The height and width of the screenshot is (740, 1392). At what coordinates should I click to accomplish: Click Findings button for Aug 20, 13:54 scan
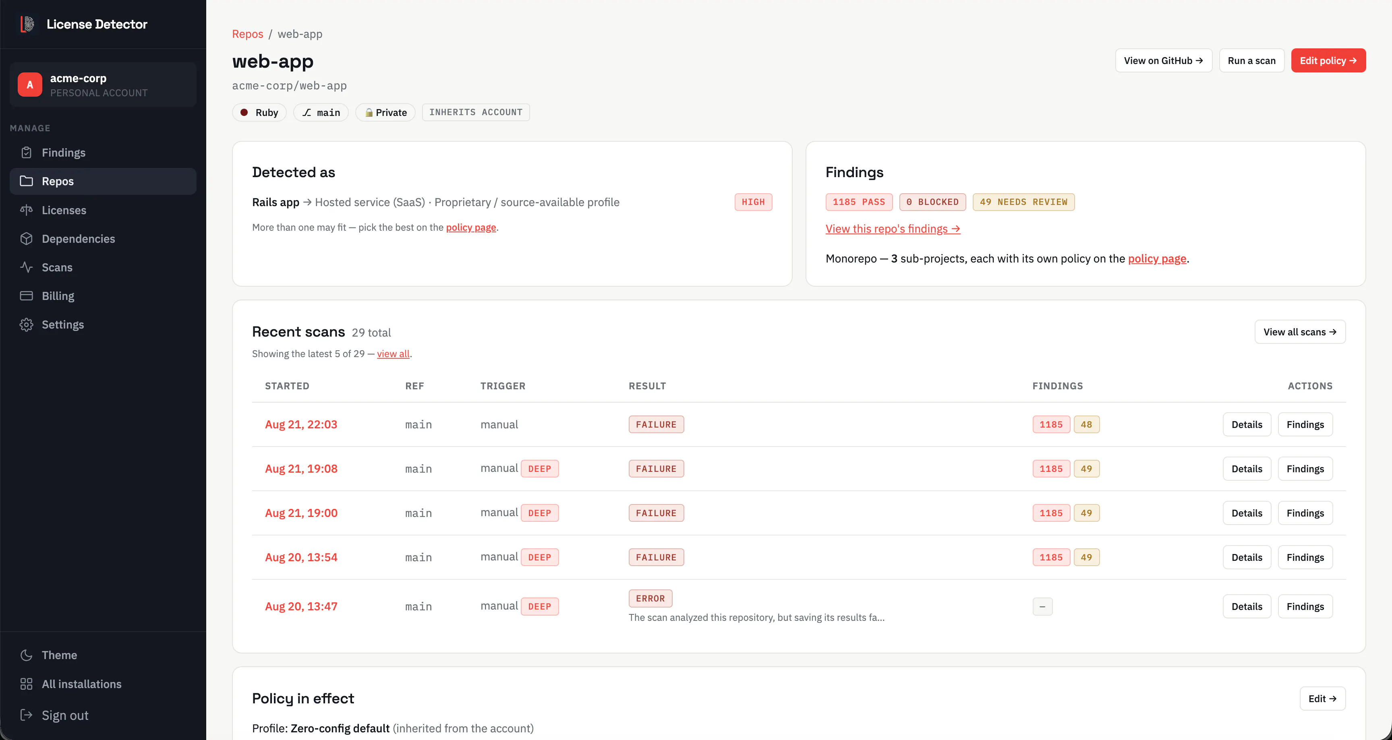click(1305, 557)
